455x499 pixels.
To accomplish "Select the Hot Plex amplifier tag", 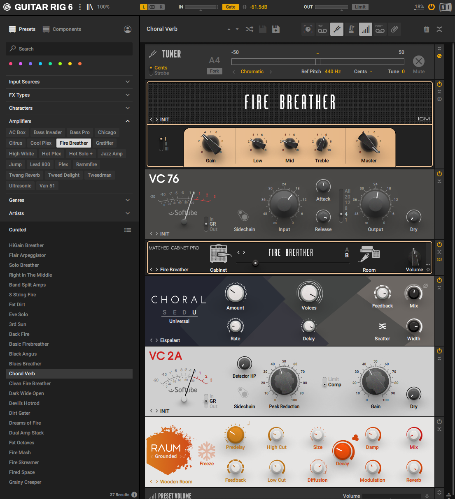I will pyautogui.click(x=51, y=154).
